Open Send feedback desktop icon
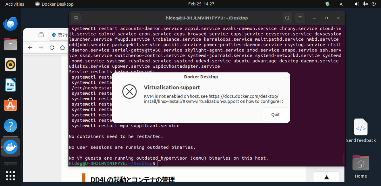 [x=361, y=131]
